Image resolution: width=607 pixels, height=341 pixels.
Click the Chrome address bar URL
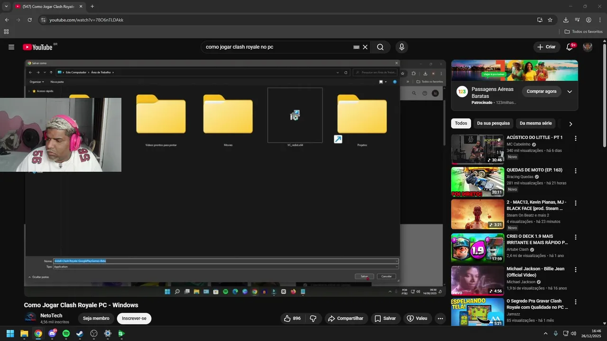click(86, 20)
